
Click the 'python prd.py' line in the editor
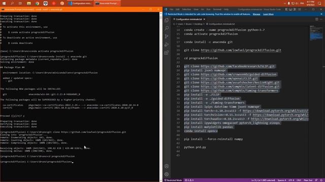195,147
